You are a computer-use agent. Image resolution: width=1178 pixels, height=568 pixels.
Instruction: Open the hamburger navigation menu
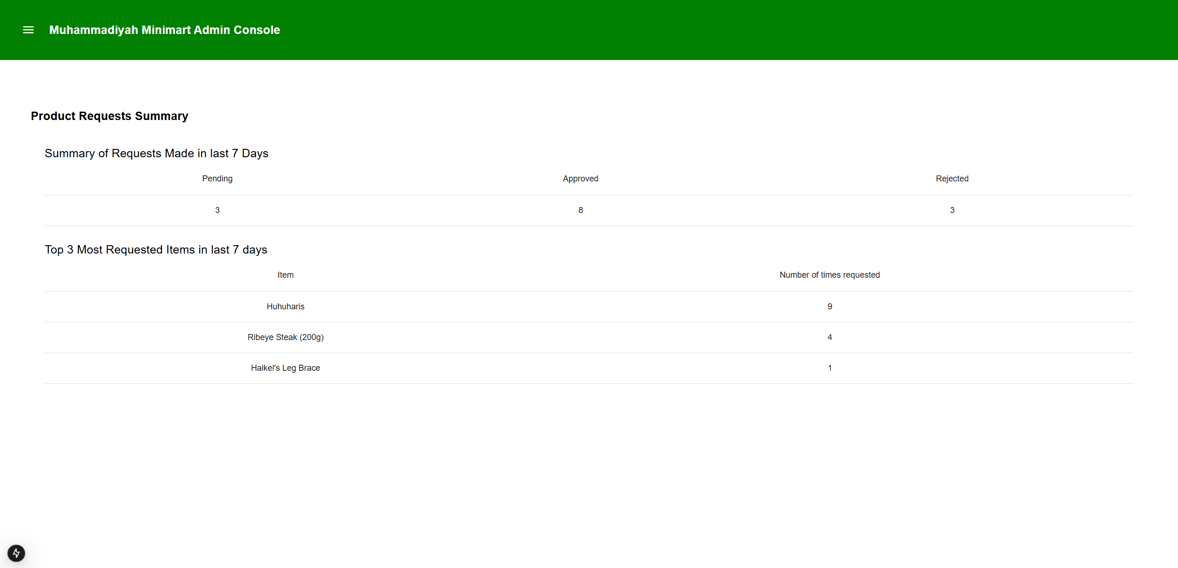pyautogui.click(x=28, y=30)
